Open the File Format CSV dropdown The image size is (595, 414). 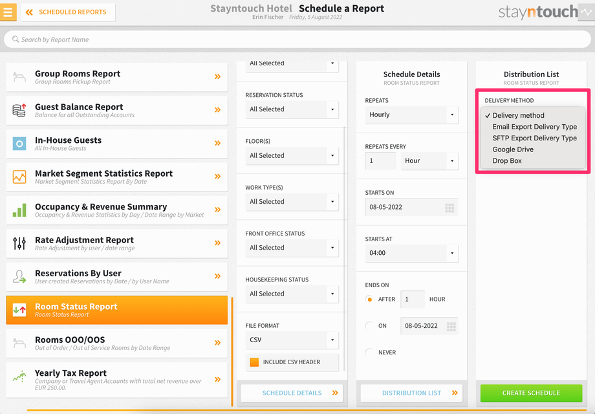click(x=292, y=340)
